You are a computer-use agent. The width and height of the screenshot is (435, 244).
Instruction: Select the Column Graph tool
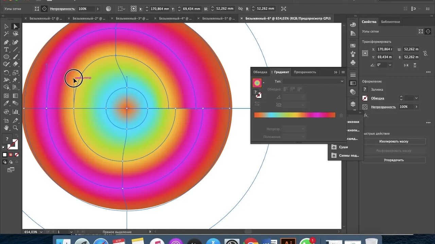(x=15, y=112)
